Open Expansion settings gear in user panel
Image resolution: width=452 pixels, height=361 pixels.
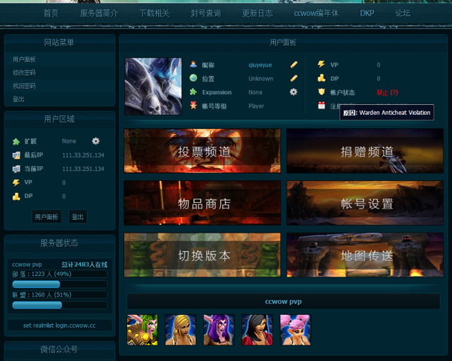[x=294, y=92]
